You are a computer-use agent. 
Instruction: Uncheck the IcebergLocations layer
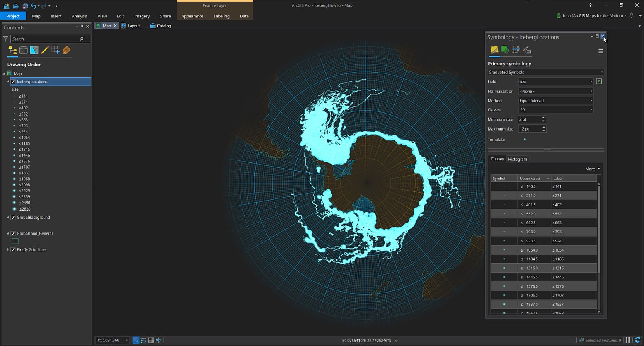pyautogui.click(x=13, y=82)
